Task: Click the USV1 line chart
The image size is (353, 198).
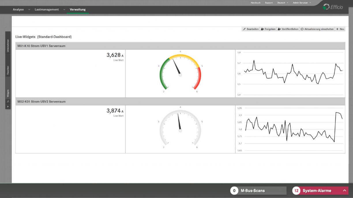Action: (x=290, y=73)
